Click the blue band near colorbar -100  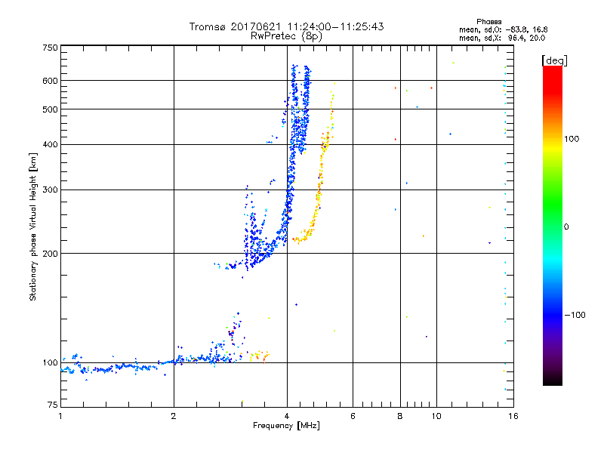552,314
